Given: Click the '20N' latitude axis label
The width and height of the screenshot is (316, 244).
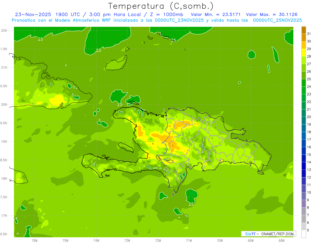Looking at the screenshot, I should point(4,104).
